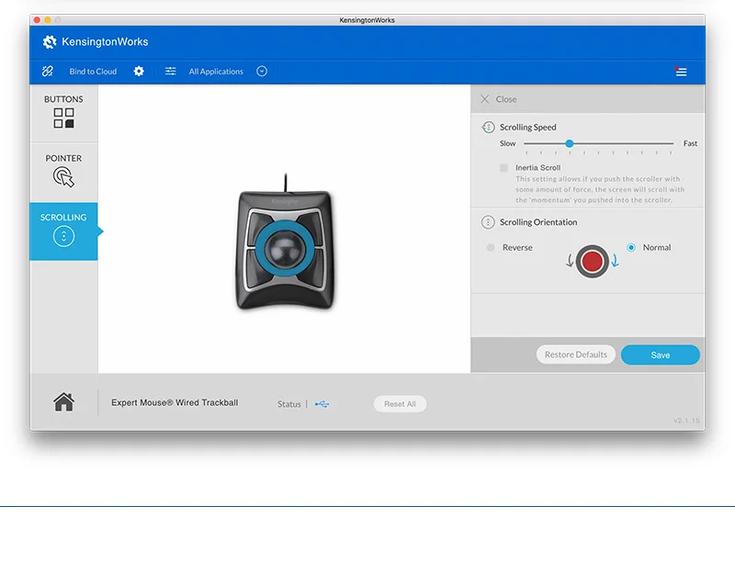Open settings gear icon in toolbar
The height and width of the screenshot is (574, 735).
(x=139, y=72)
